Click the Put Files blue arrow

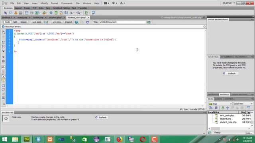point(228,108)
